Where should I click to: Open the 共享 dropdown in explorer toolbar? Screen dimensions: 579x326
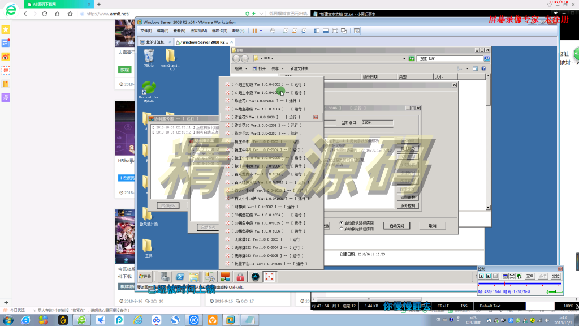coord(278,68)
